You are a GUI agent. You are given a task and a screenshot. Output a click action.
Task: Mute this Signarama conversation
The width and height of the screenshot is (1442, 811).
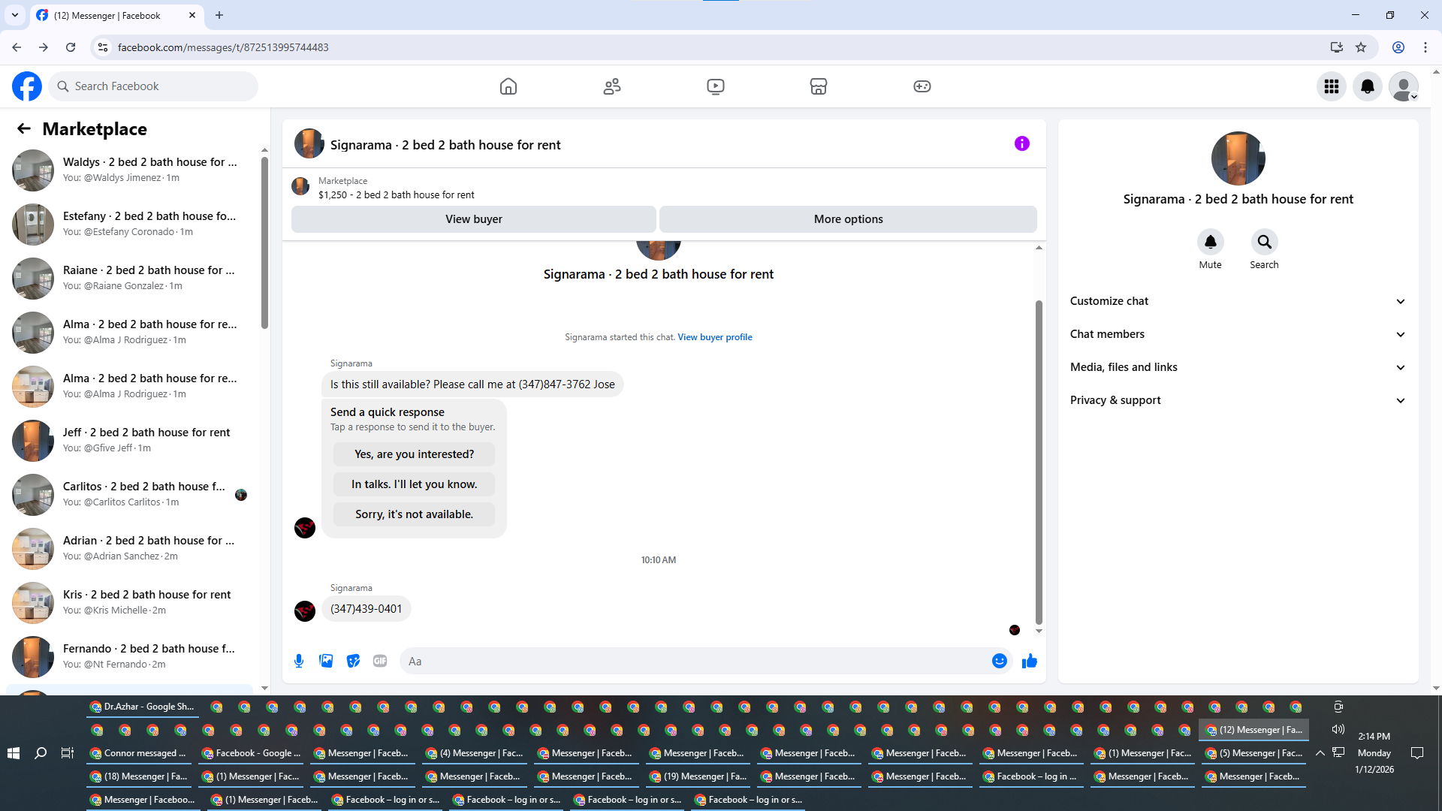click(1210, 243)
